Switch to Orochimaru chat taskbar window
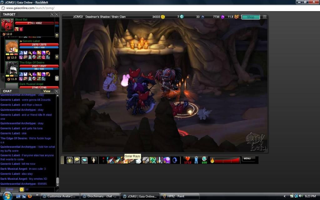The image size is (320, 200). tap(100, 196)
